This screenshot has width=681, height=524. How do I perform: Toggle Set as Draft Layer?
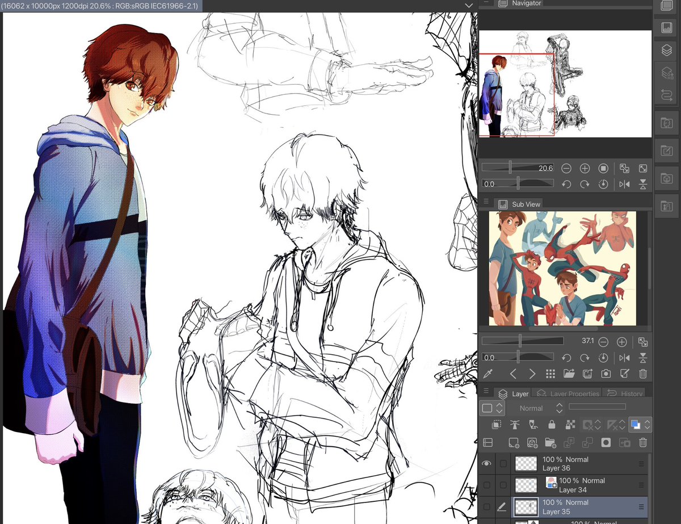click(x=533, y=425)
